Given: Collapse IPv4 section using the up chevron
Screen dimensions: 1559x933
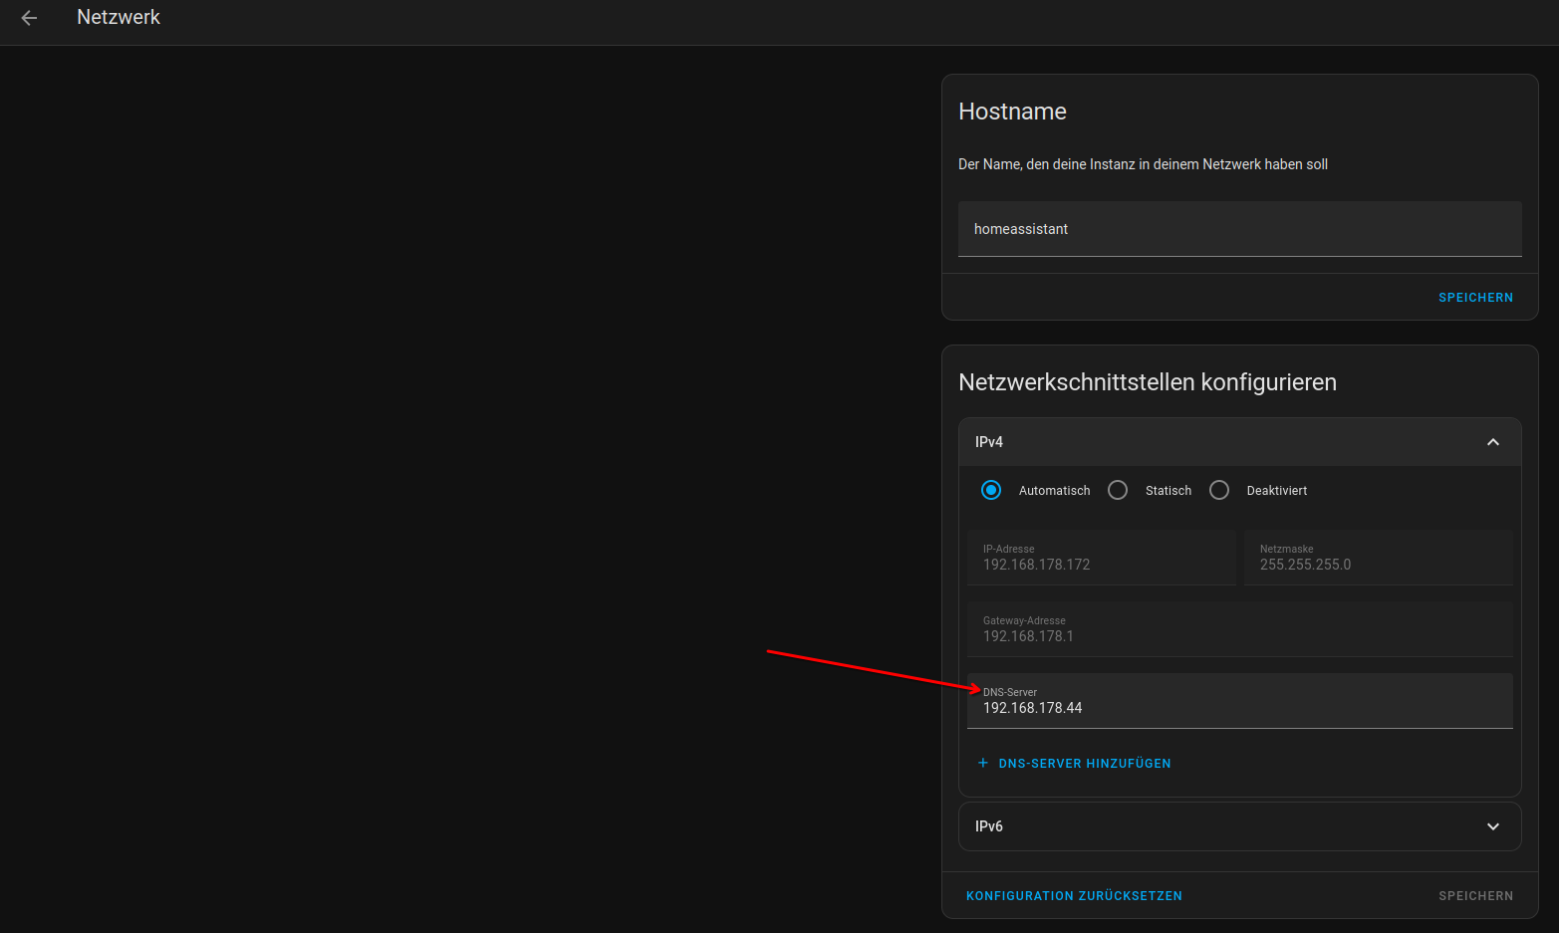Looking at the screenshot, I should click(1492, 442).
